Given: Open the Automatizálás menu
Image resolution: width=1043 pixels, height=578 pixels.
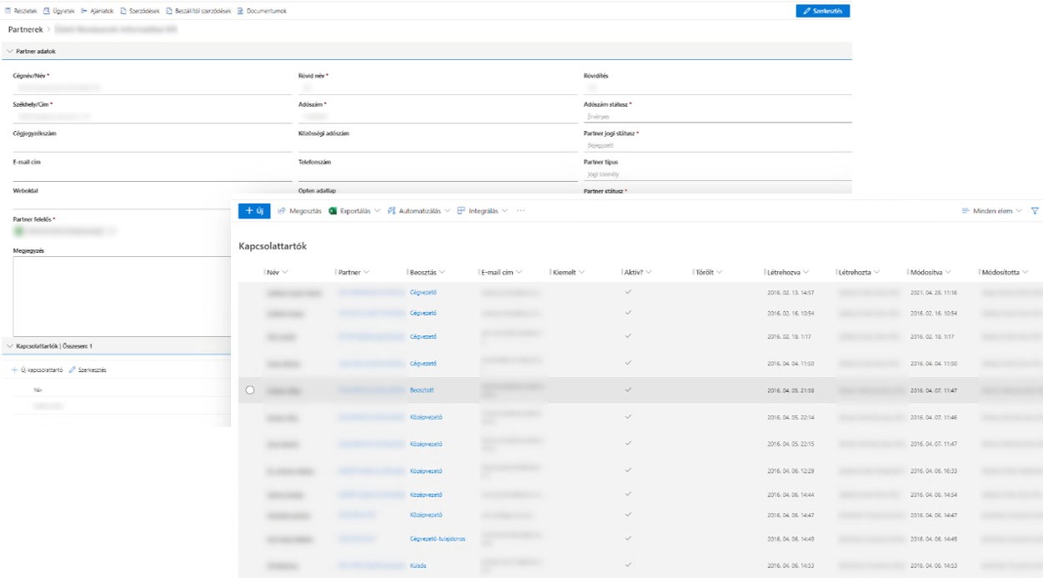Looking at the screenshot, I should pos(419,211).
